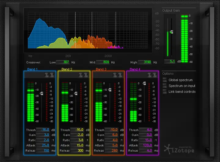Image resolution: width=220 pixels, height=162 pixels.
Task: Solo Band 3 with the S button
Action: tap(115, 75)
